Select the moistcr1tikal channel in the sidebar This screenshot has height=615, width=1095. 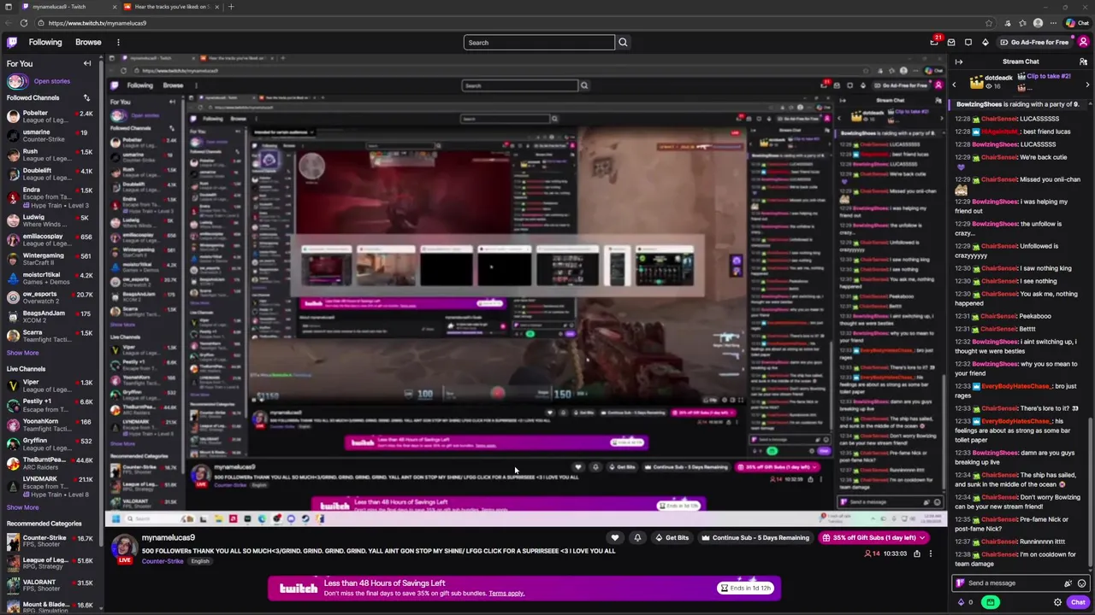tap(50, 278)
